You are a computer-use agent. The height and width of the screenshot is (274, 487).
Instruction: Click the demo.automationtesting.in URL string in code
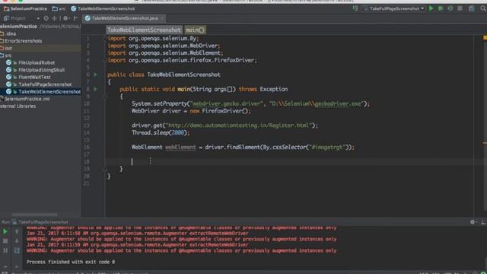coord(238,126)
